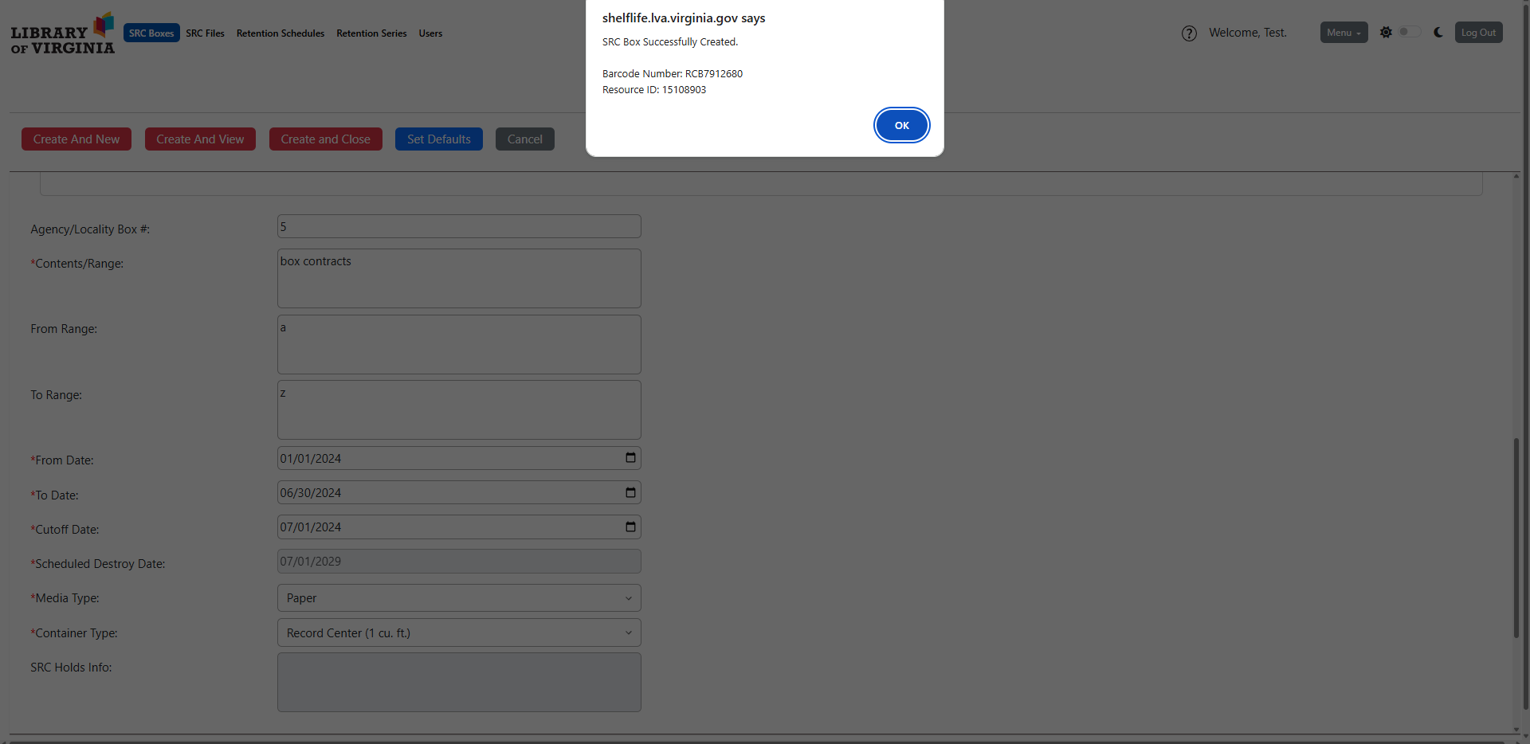Open the Retention Schedules nav item
The height and width of the screenshot is (744, 1530).
tap(280, 33)
